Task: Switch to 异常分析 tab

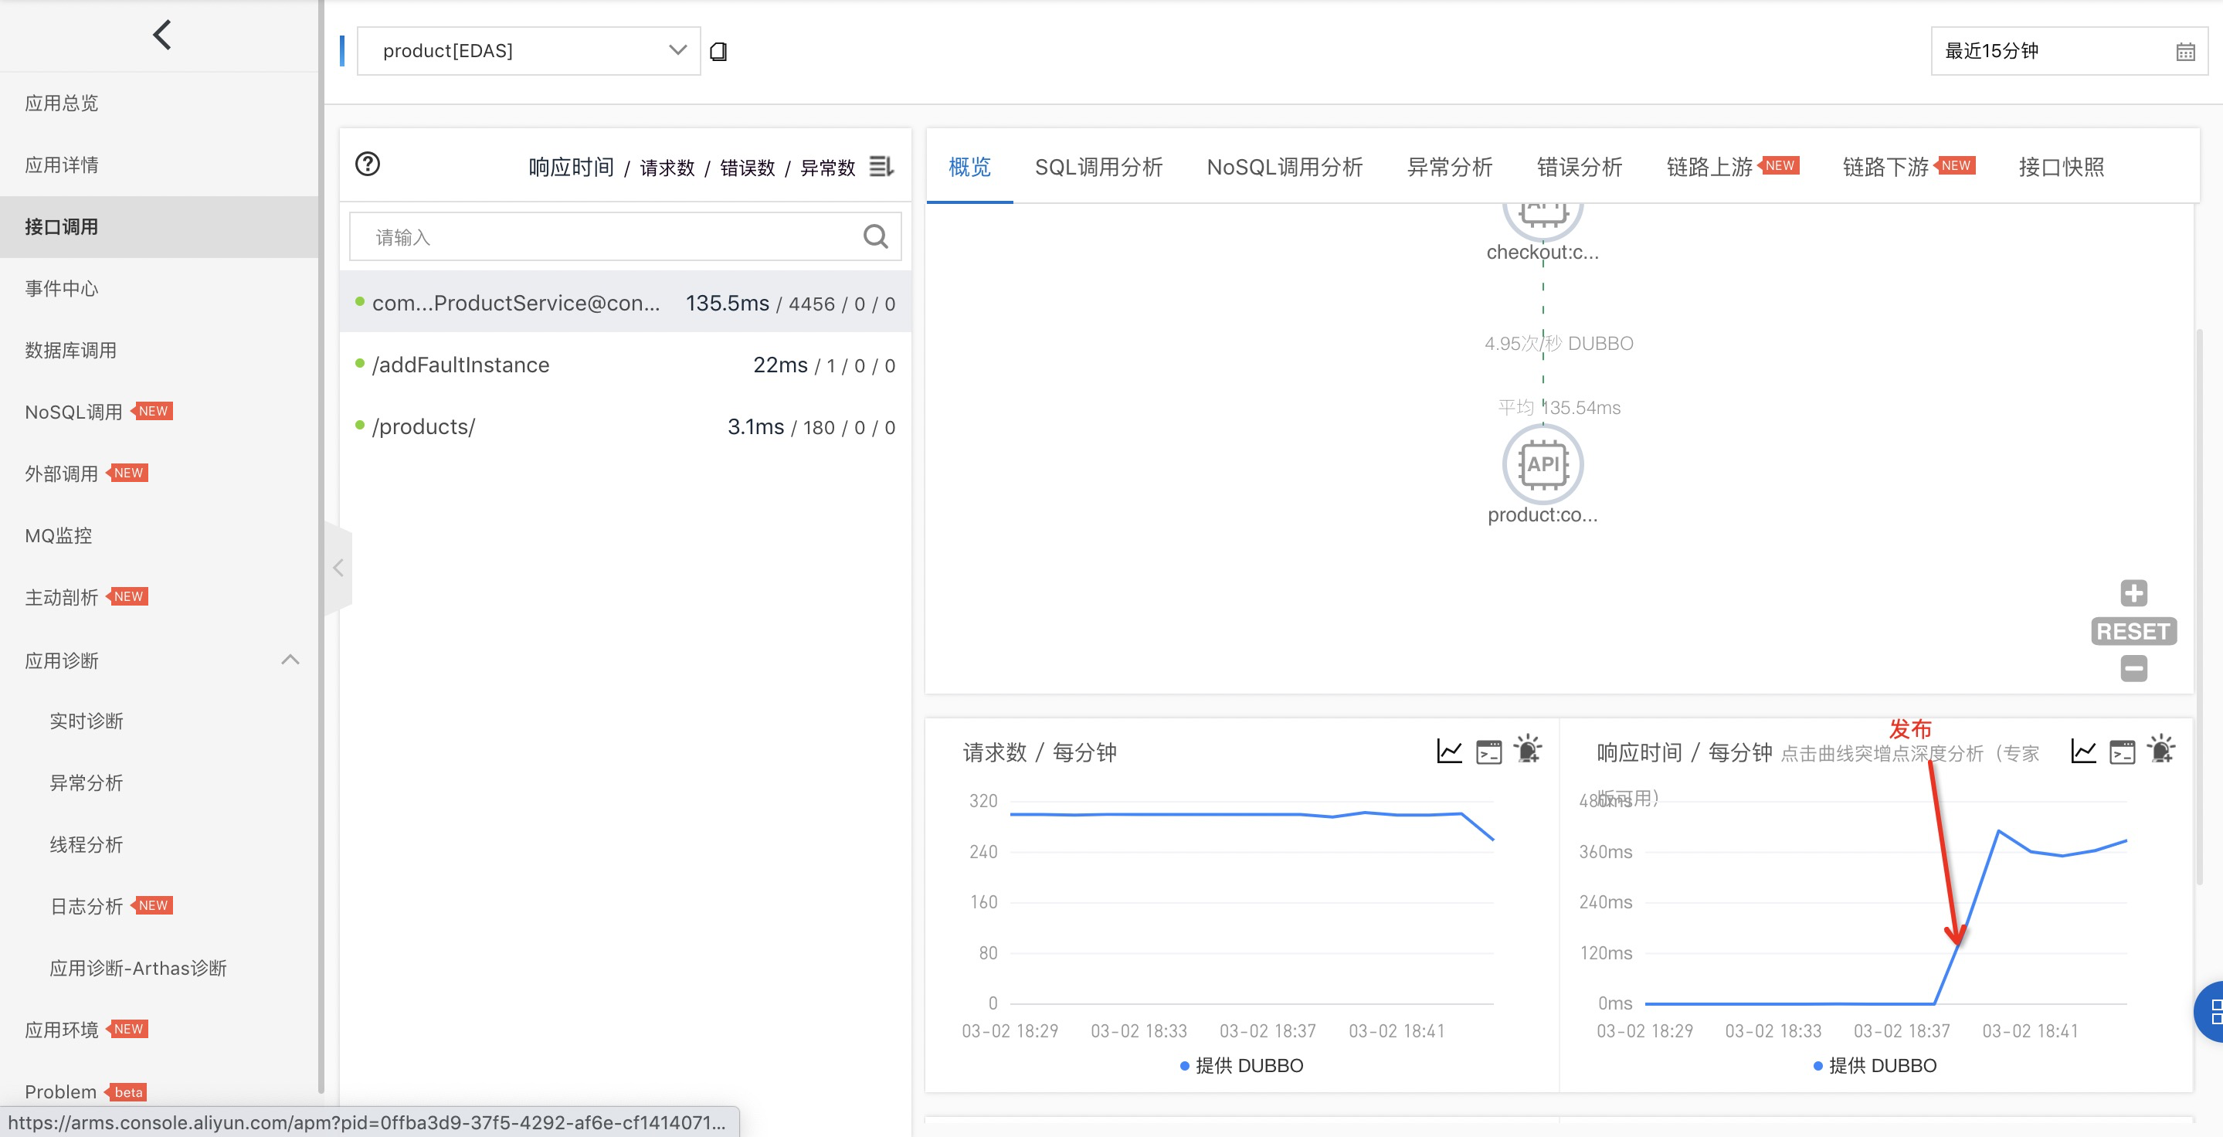Action: (1450, 167)
